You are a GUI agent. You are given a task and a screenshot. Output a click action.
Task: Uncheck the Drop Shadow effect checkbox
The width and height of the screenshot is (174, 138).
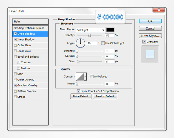[x=15, y=34]
